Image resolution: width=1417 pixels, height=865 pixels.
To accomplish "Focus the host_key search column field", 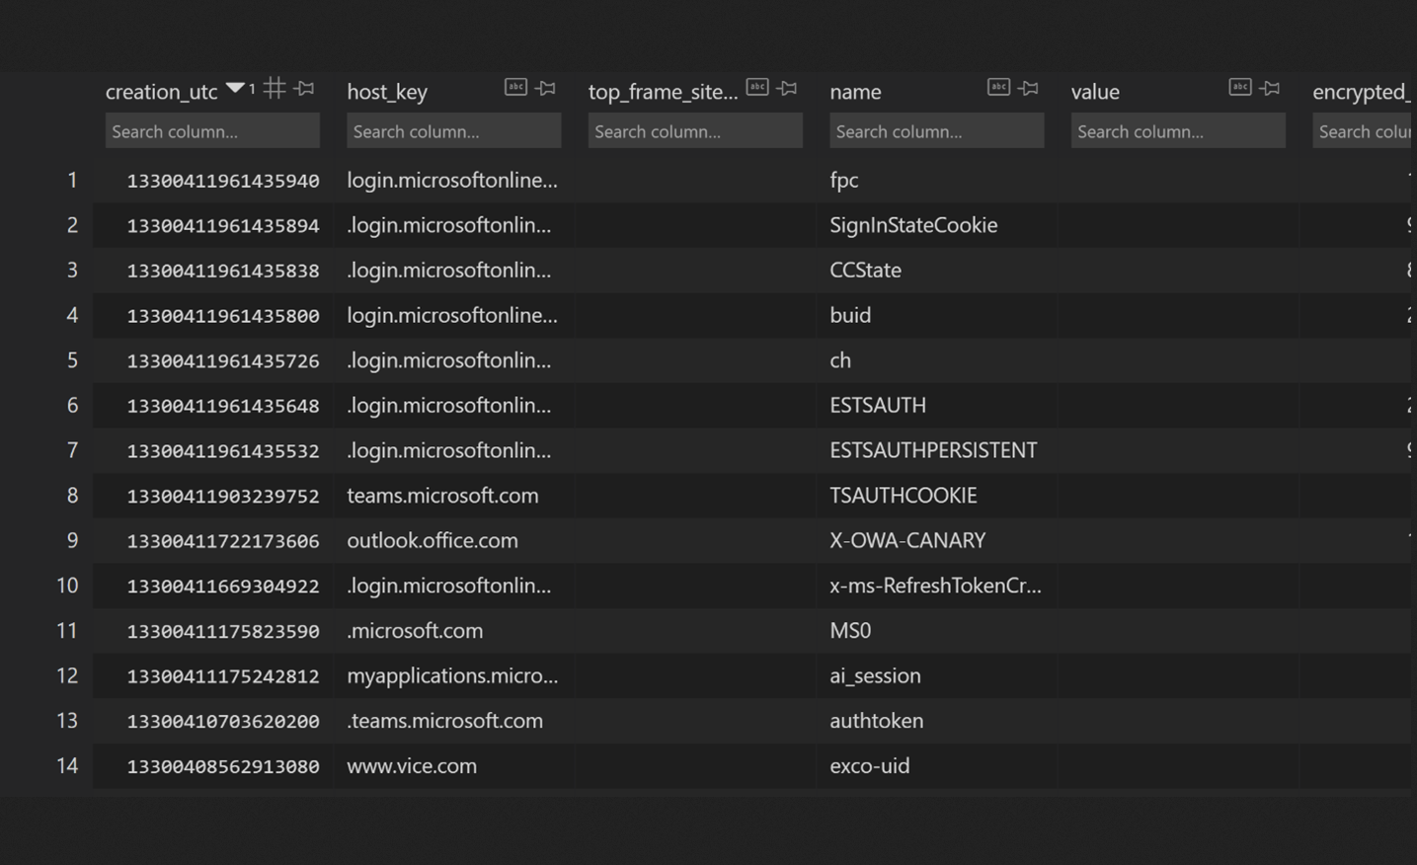I will [x=454, y=130].
